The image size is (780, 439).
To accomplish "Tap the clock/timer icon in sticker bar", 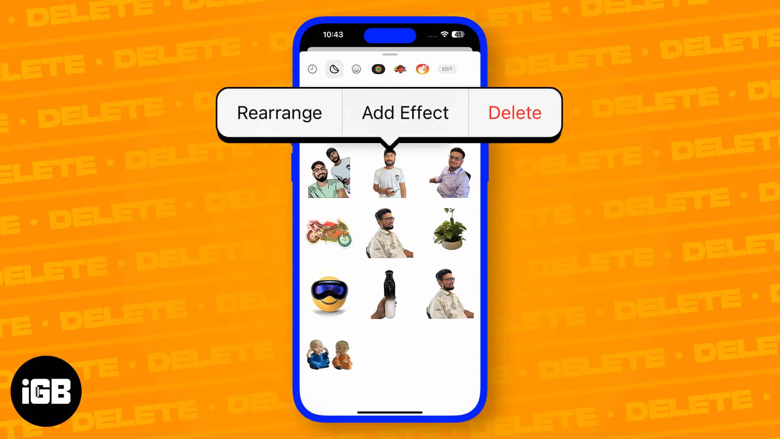I will coord(312,69).
